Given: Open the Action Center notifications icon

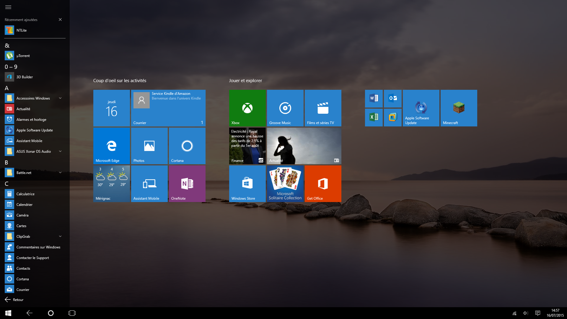Looking at the screenshot, I should click(538, 313).
